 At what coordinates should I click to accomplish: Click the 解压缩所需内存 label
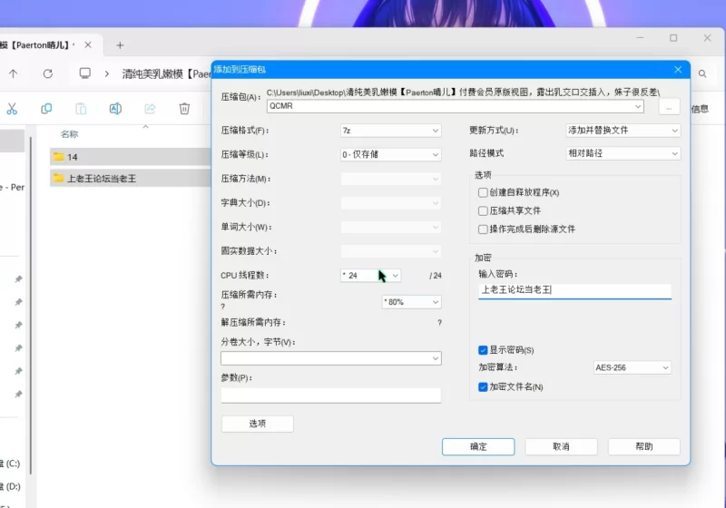(253, 322)
